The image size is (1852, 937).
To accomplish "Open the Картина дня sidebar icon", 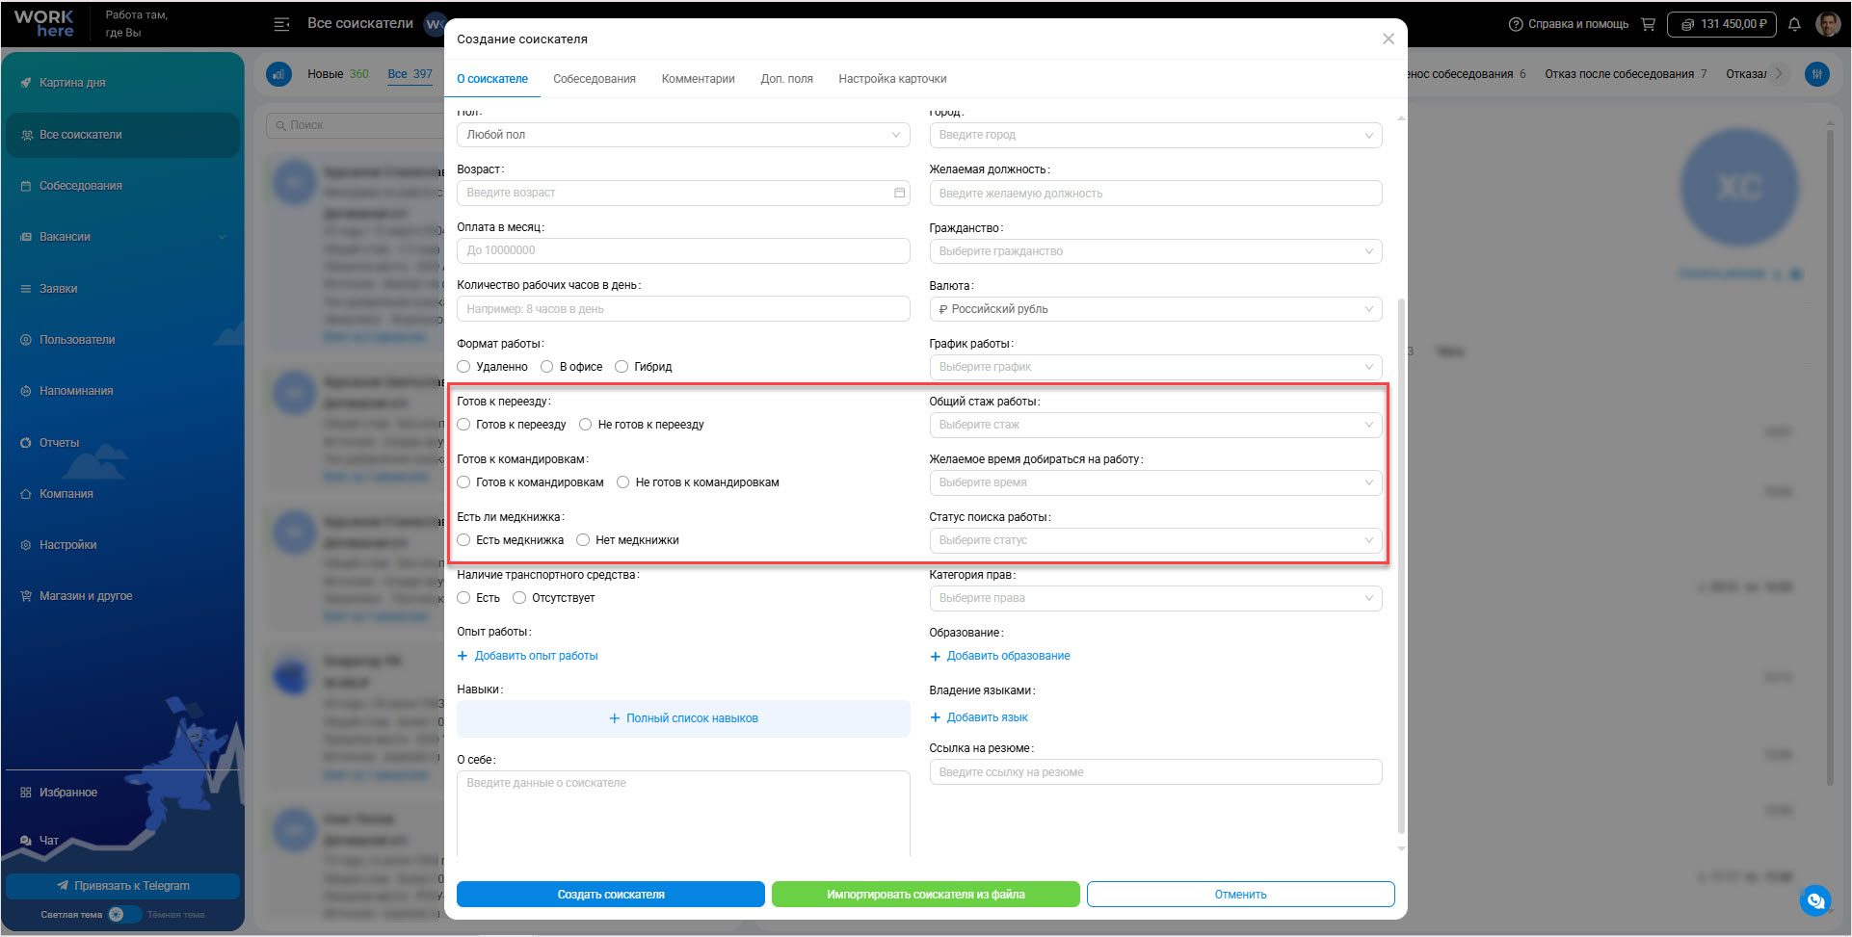I will pos(26,83).
